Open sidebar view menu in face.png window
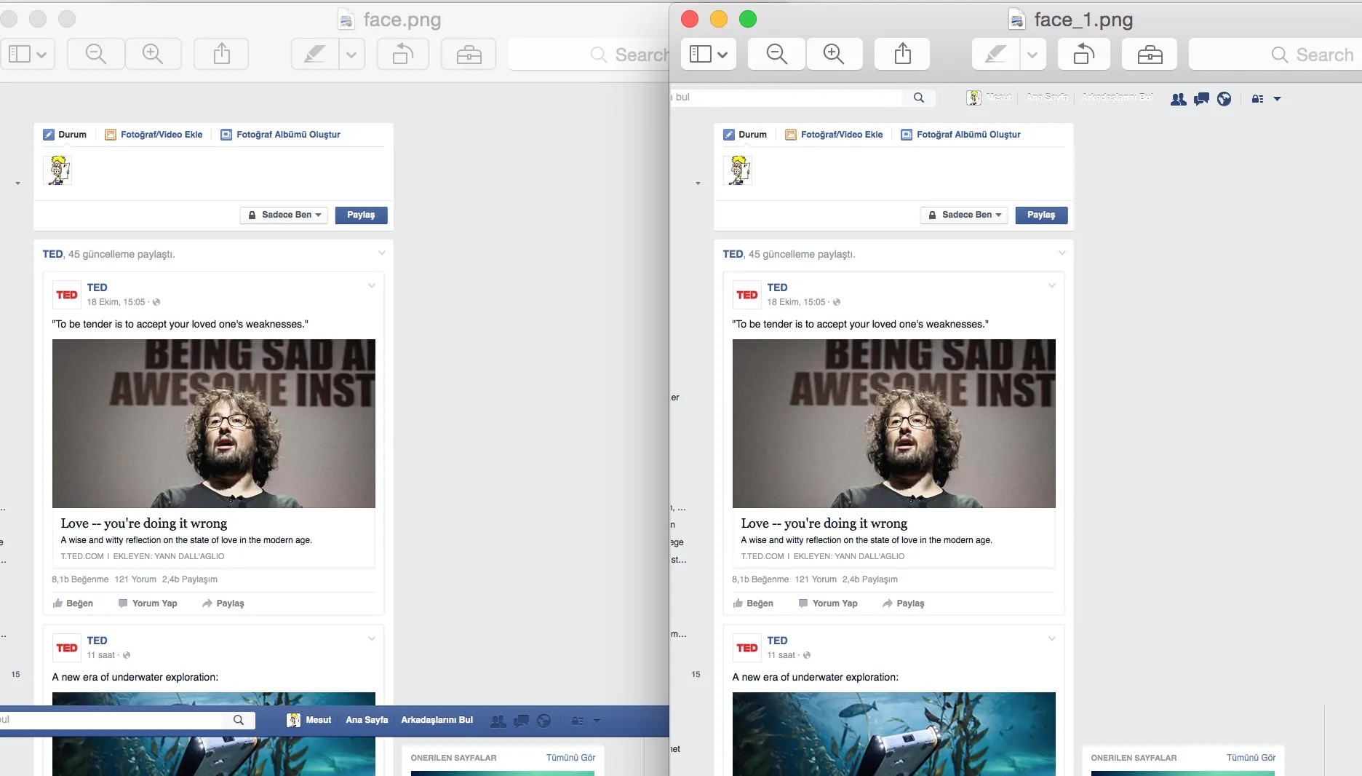Image resolution: width=1362 pixels, height=776 pixels. 28,54
